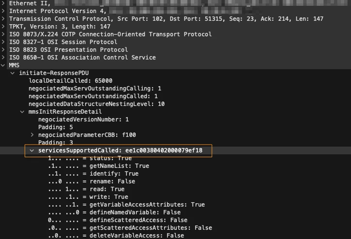Screen dimensions: 351x239
Task: Expand ISO 8823 OSI Presentation Protocol
Action: pos(4,50)
